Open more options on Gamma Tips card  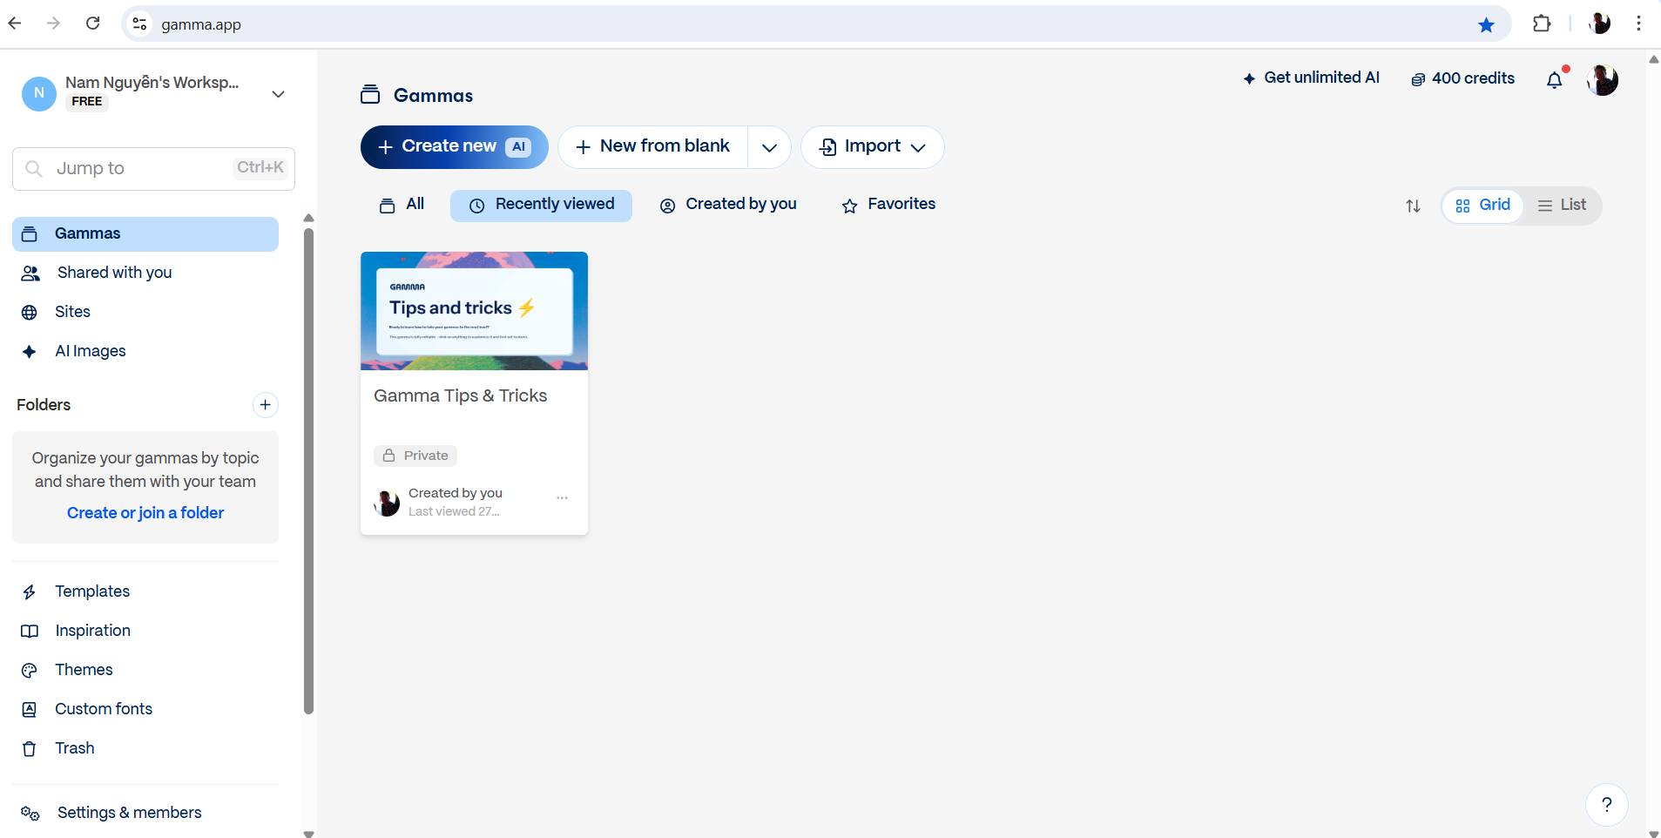coord(562,498)
